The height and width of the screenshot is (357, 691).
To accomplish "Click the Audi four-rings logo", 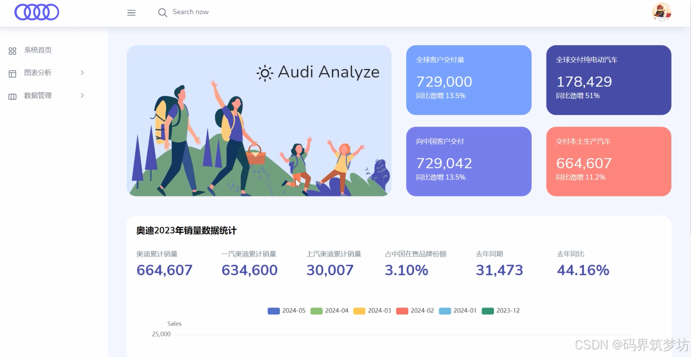I will (37, 12).
